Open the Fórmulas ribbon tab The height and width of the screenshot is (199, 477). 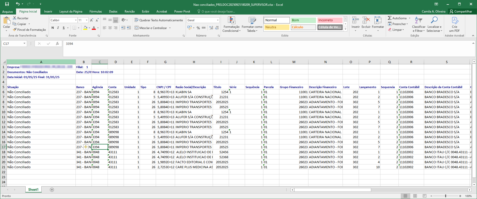[x=96, y=12]
